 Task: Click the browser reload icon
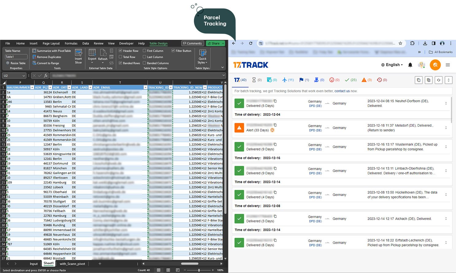coord(251,44)
